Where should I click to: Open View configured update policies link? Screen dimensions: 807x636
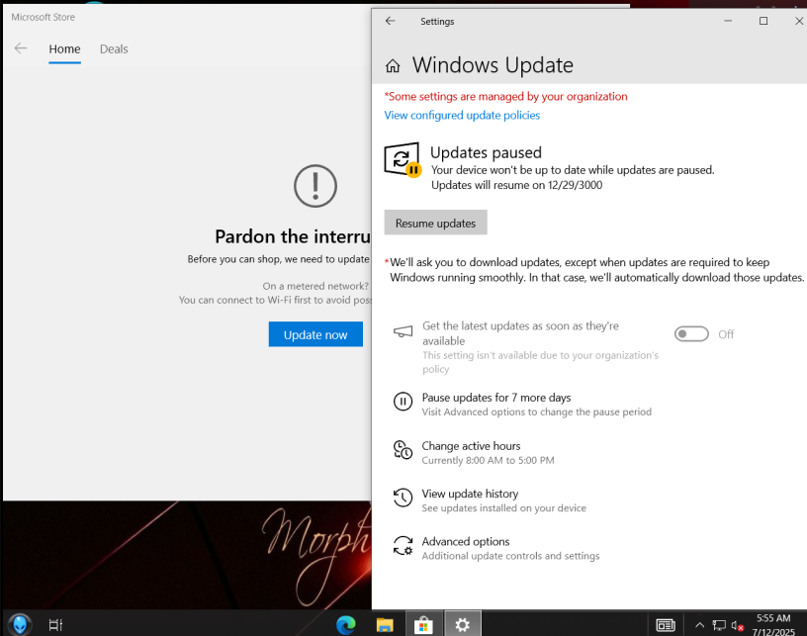(462, 115)
